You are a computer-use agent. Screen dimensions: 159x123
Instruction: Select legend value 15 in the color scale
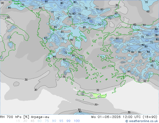pos(18,121)
